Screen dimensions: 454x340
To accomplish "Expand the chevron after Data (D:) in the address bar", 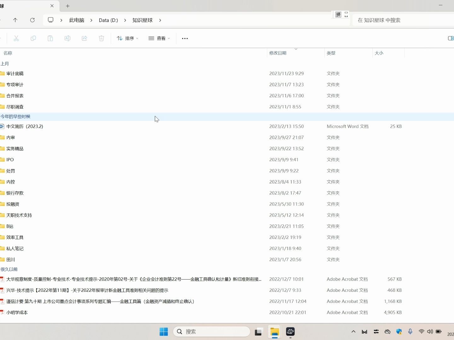I will (125, 20).
